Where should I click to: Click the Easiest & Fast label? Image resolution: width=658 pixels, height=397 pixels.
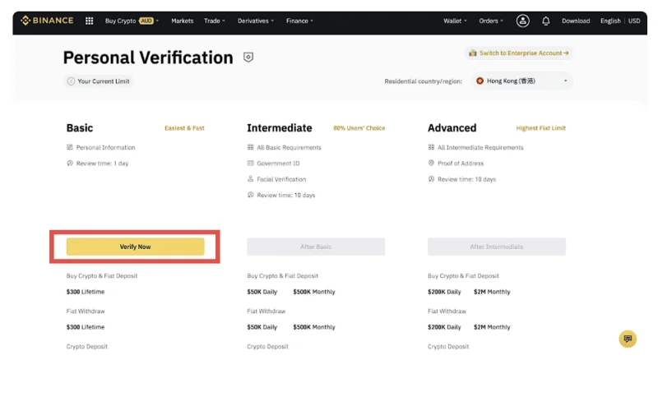(x=184, y=128)
